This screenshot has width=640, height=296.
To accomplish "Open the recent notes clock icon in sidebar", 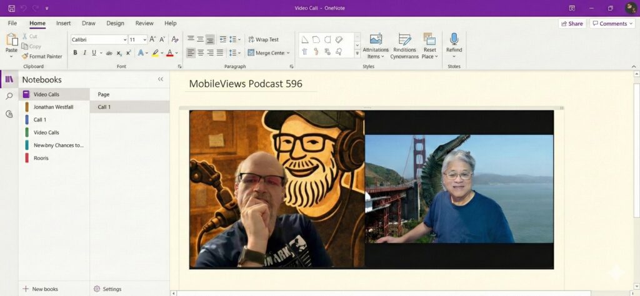I will [9, 114].
